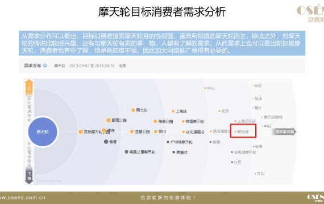
Task: Select the central 摩天轮 node
Action: [x=43, y=131]
